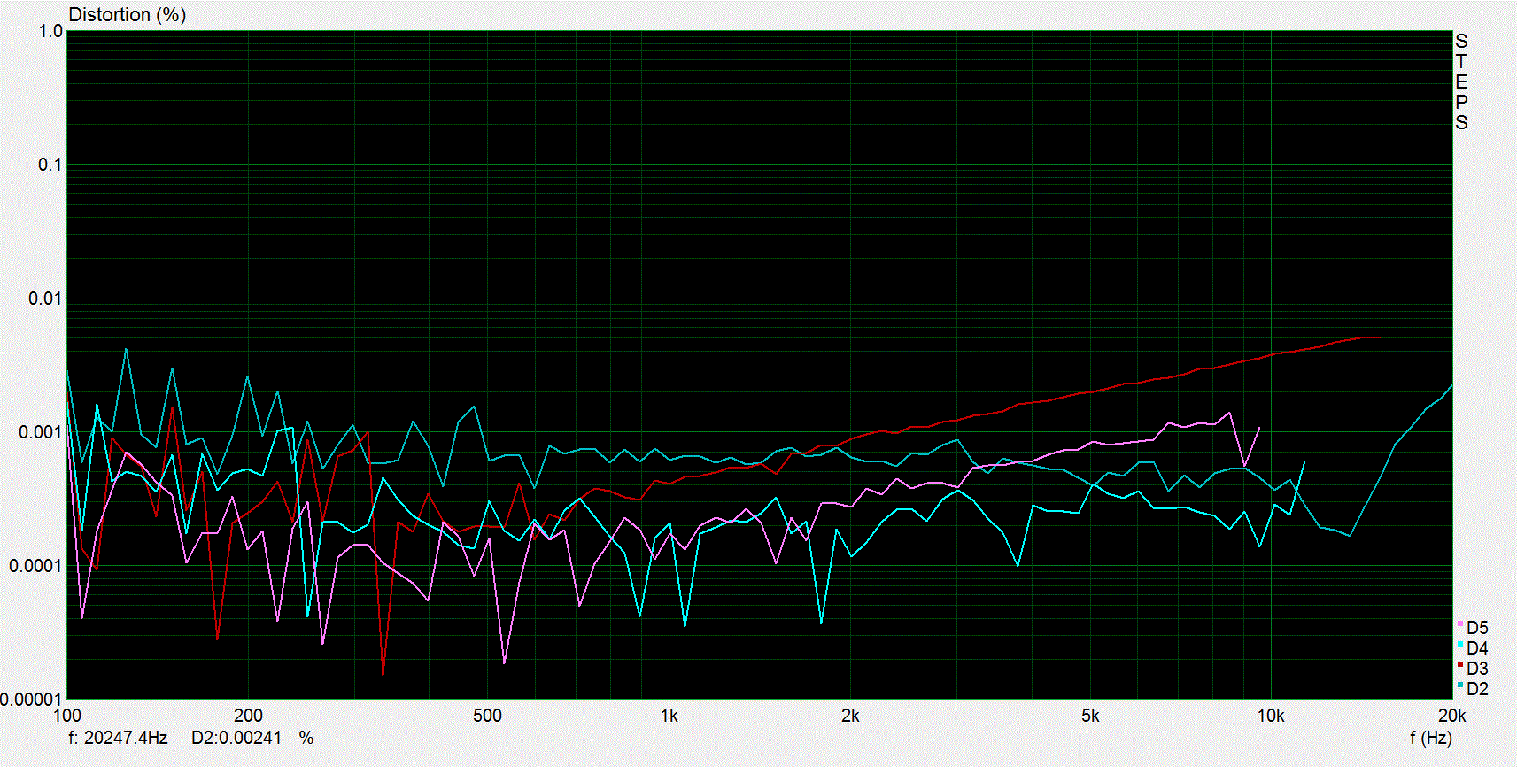The width and height of the screenshot is (1517, 767).
Task: Click the D4 legend label
Action: click(1477, 648)
